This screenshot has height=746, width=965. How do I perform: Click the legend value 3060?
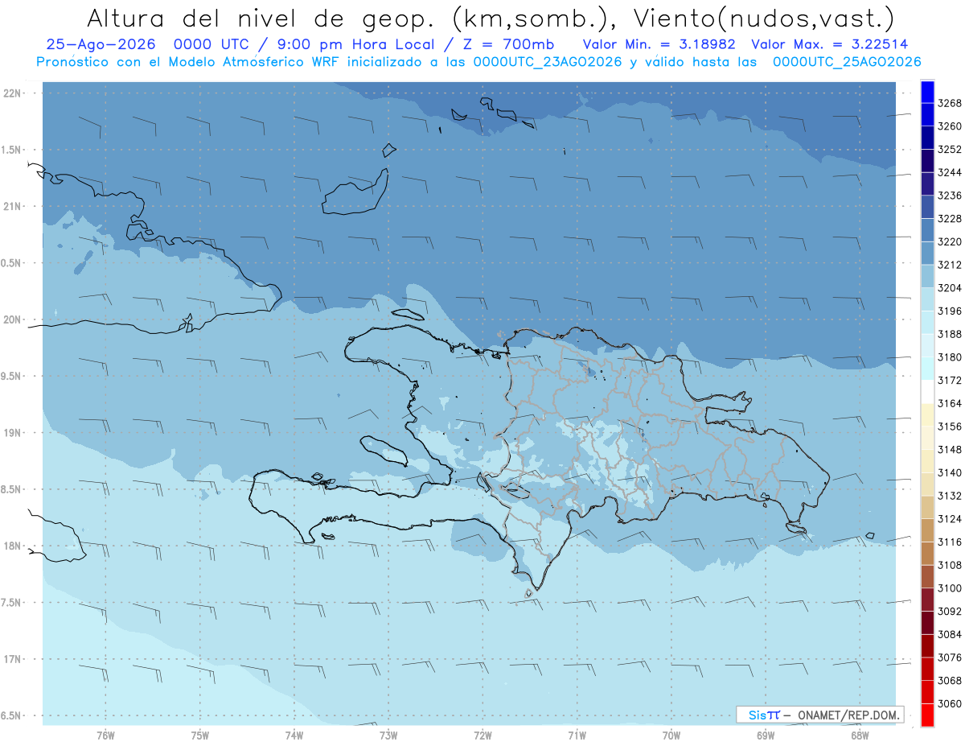950,703
